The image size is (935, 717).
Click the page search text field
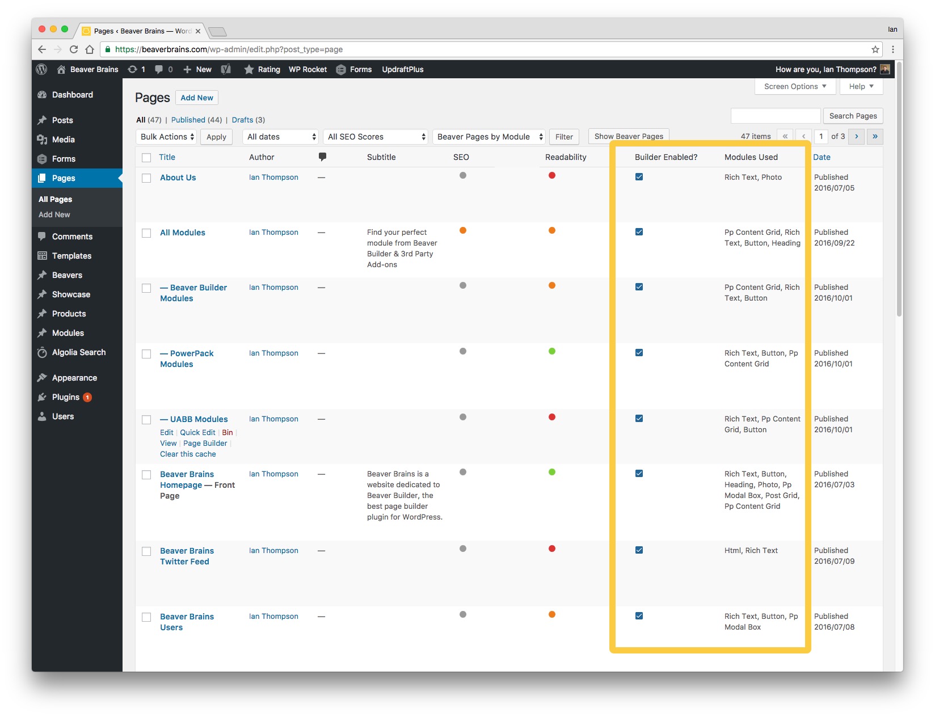[776, 116]
